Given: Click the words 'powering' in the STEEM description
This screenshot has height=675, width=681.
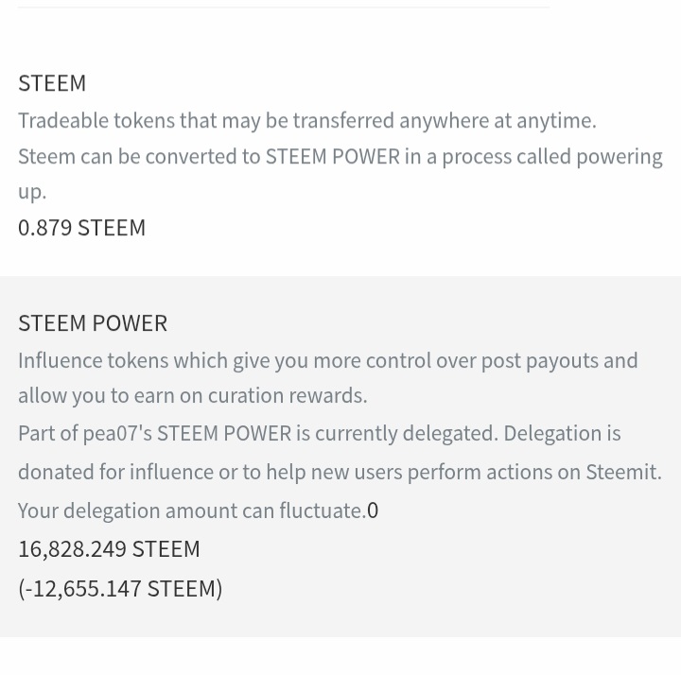Looking at the screenshot, I should 619,158.
